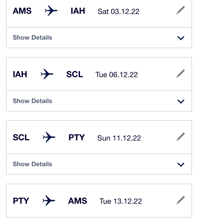This screenshot has height=218, width=197.
Task: Show Details for Sun 11.12.22 flight
Action: [32, 164]
